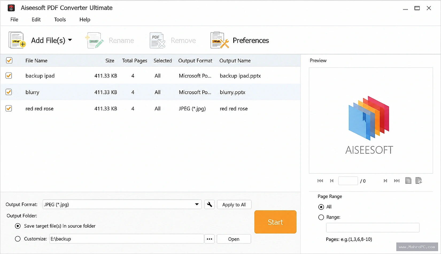The image size is (441, 254).
Task: Click the Total Pages column header
Action: (135, 61)
